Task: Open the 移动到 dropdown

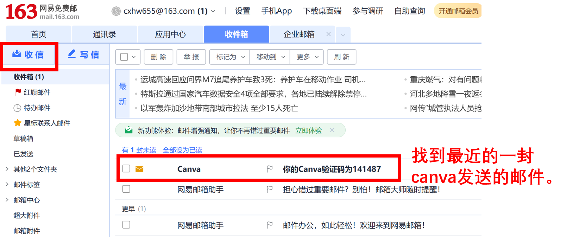Action: 270,57
